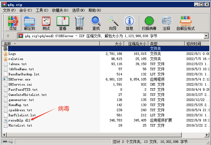Open the 帮助(H) menu
Viewport: 211px width, 145px height.
tap(95, 10)
